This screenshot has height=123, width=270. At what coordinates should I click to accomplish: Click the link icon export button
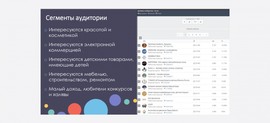(x=190, y=22)
